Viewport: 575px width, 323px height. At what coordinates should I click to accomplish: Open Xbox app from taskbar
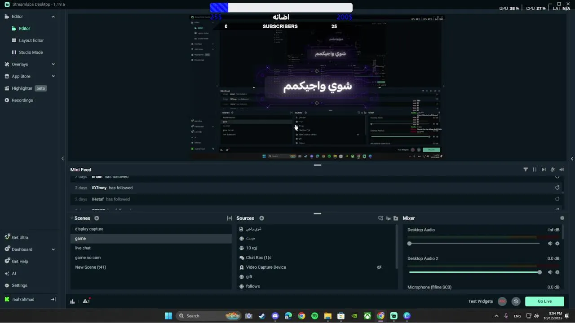click(x=367, y=316)
